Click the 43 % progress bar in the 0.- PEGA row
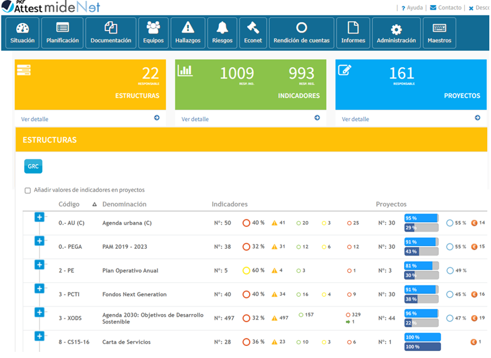The width and height of the screenshot is (491, 358). pyautogui.click(x=421, y=252)
